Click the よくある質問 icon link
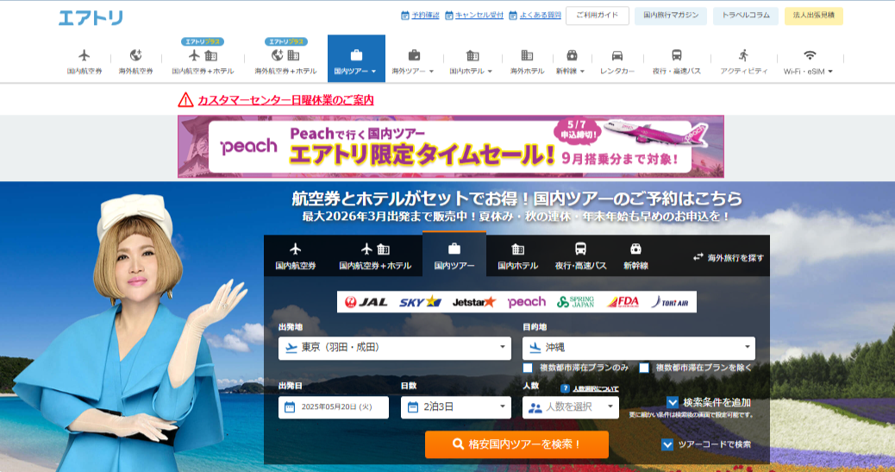 [x=512, y=16]
